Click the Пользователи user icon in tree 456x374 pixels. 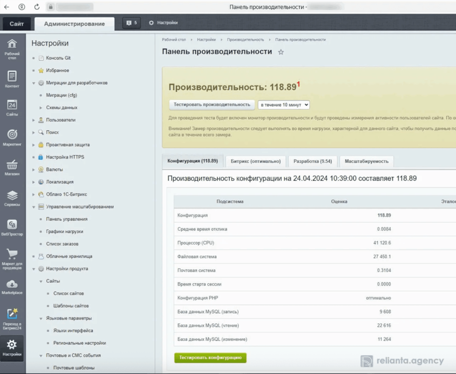coord(41,120)
